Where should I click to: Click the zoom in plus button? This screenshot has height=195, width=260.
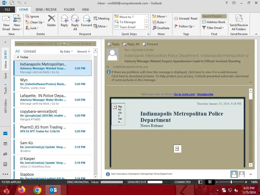[x=246, y=182]
